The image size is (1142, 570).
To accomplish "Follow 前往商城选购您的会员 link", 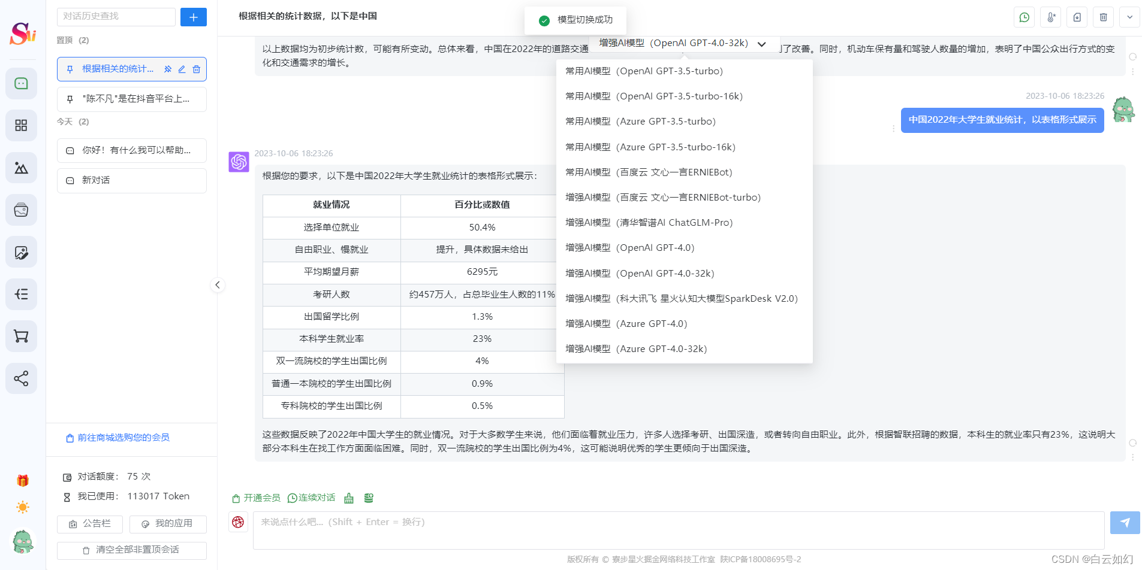I will pos(118,438).
